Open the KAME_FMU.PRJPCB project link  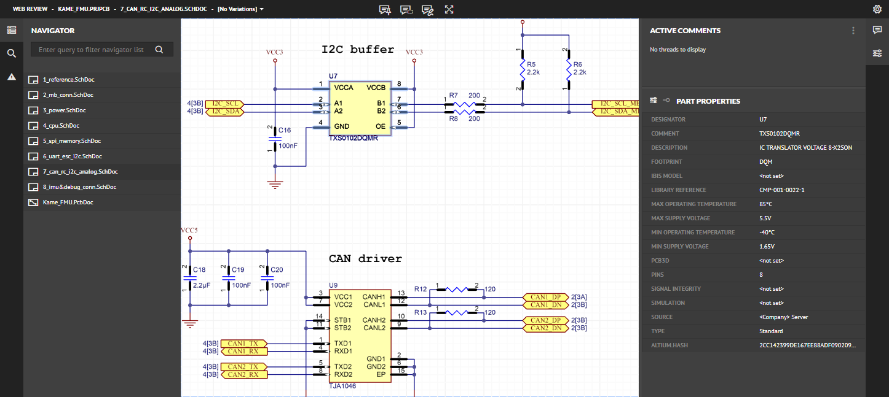coord(85,9)
